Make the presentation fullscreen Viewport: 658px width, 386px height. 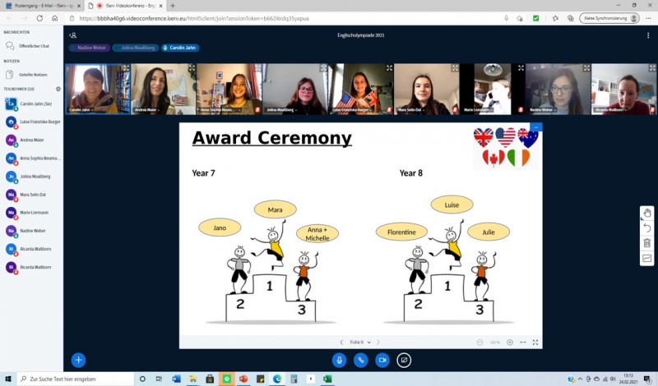coord(535,342)
